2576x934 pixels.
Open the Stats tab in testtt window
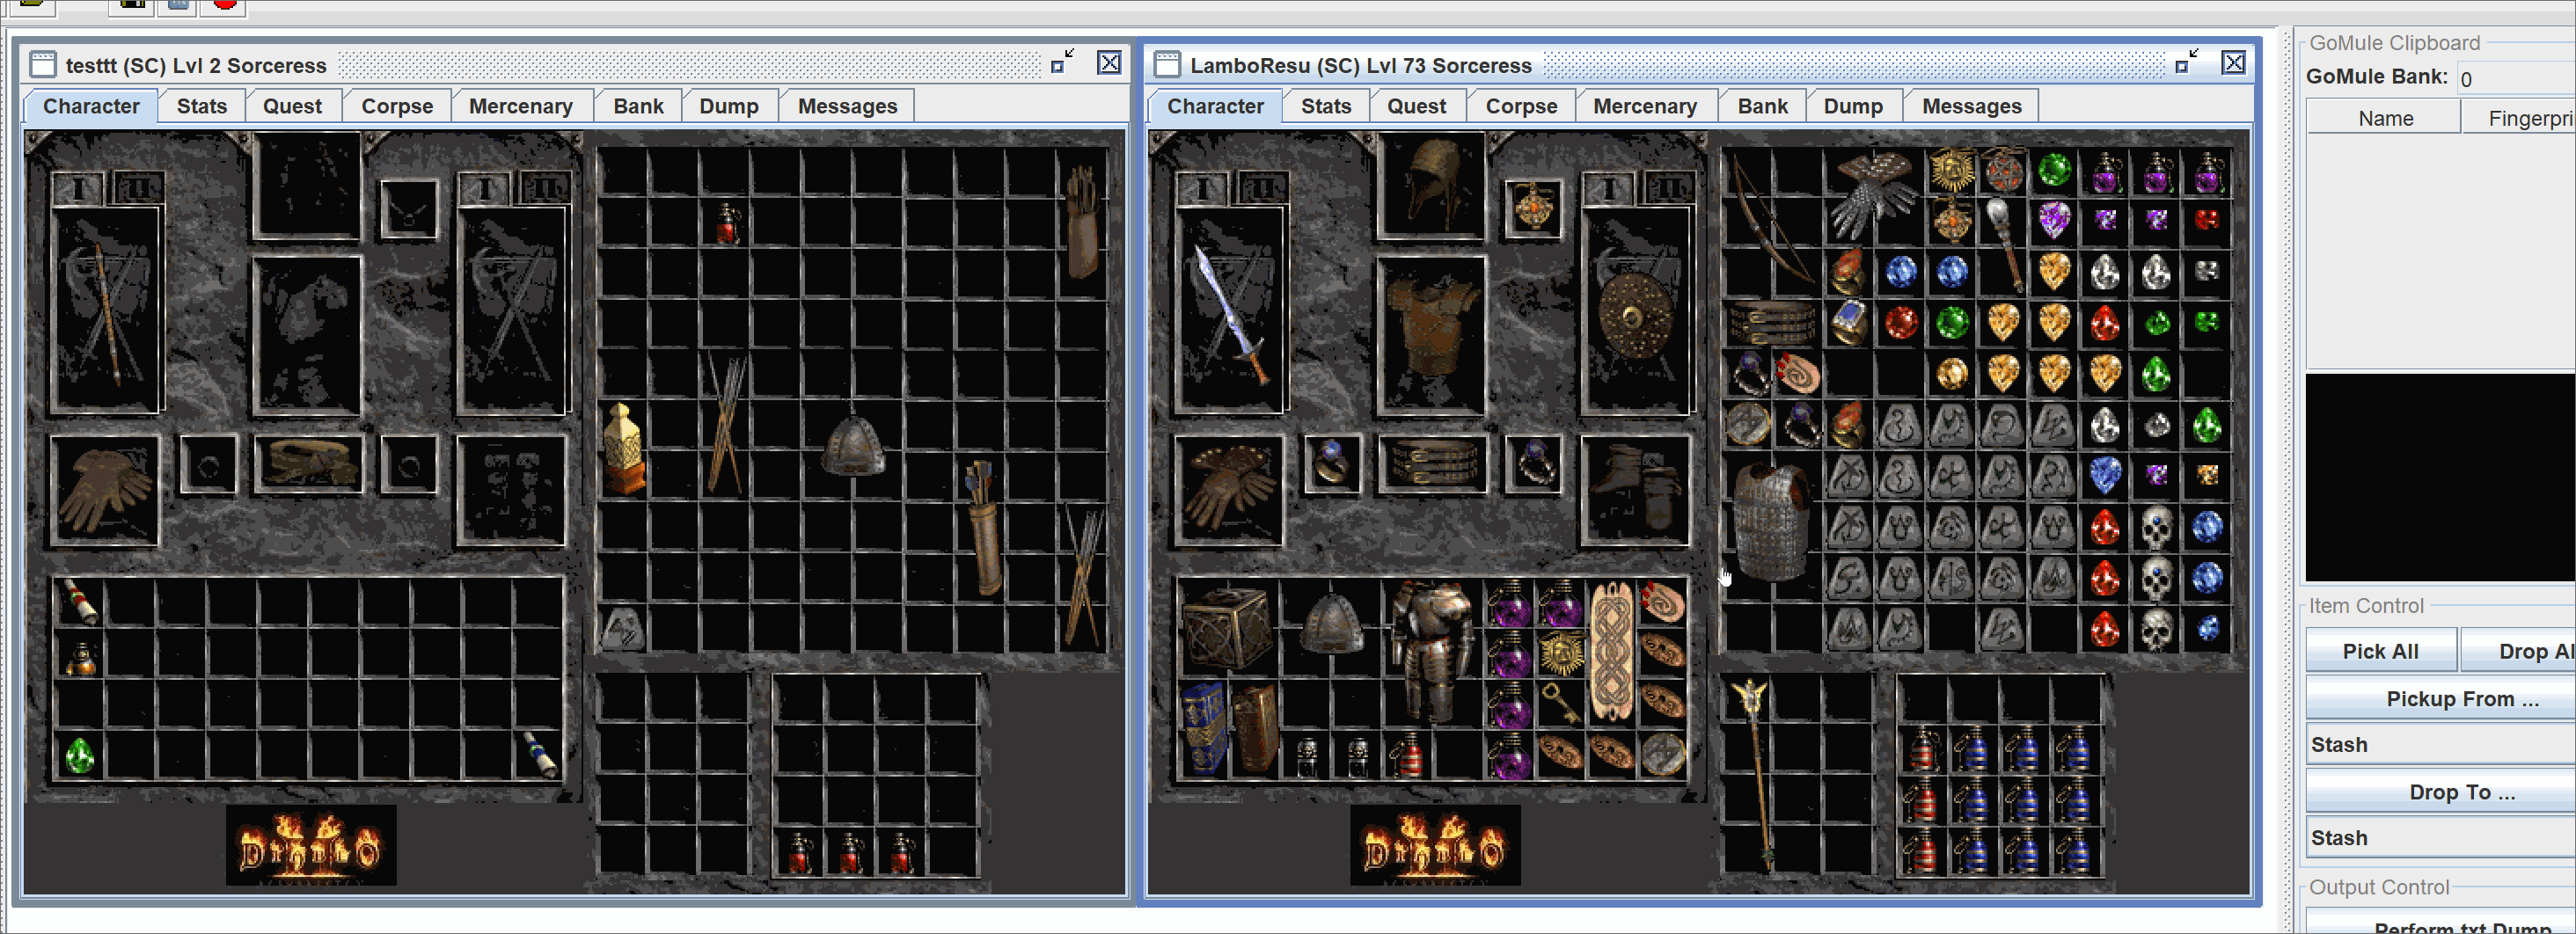point(201,106)
